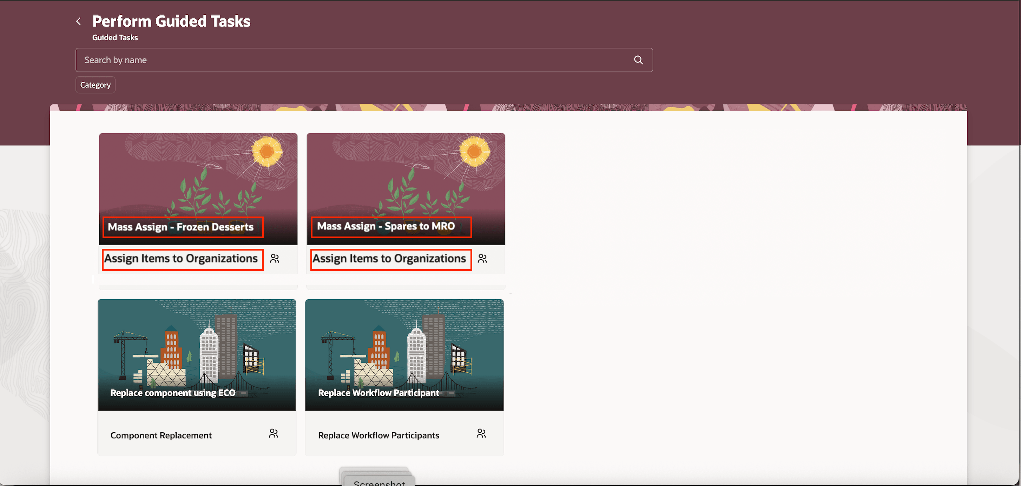Click Assign Items to Organizations under Spares to MRO
Image resolution: width=1021 pixels, height=486 pixels.
pyautogui.click(x=389, y=259)
